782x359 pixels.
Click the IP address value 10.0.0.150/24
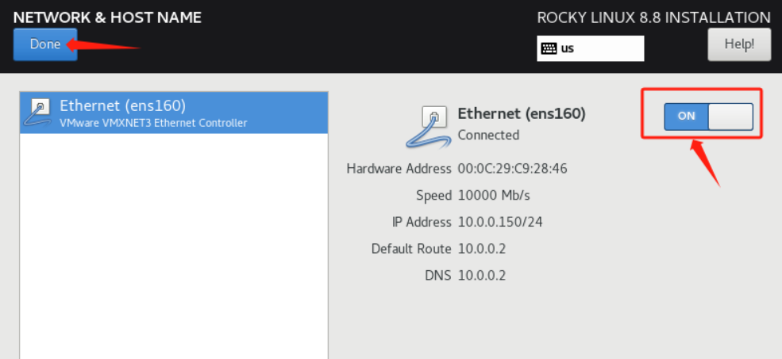pyautogui.click(x=500, y=222)
